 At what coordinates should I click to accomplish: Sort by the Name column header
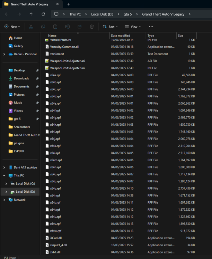(52, 36)
